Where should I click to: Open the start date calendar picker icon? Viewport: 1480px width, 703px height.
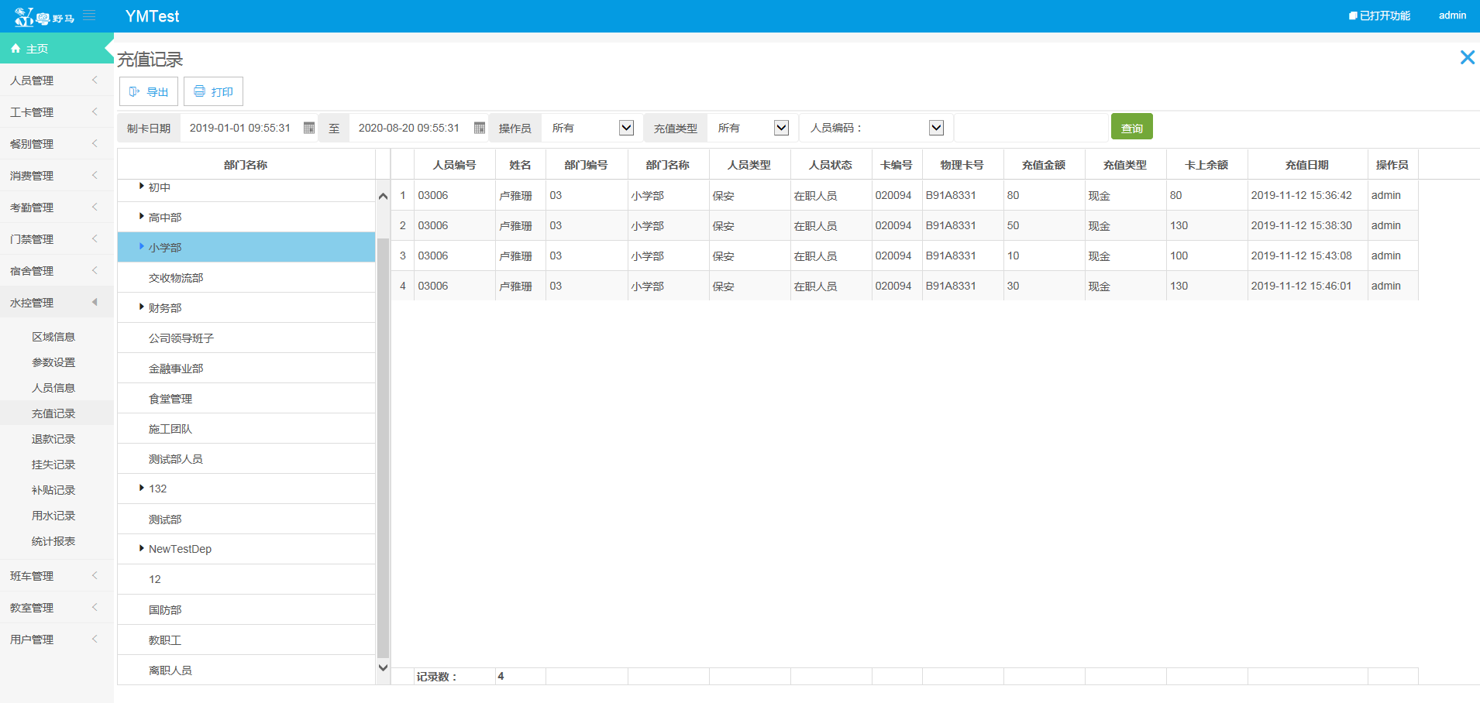[x=309, y=128]
